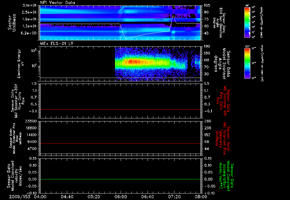Click the '9400' scanner position tick
290x200 pixels.
click(32, 142)
